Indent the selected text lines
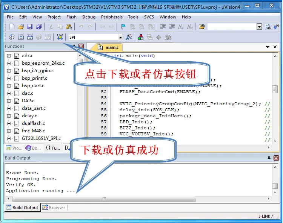Image resolution: width=283 pixels, height=223 pixels. click(163, 27)
